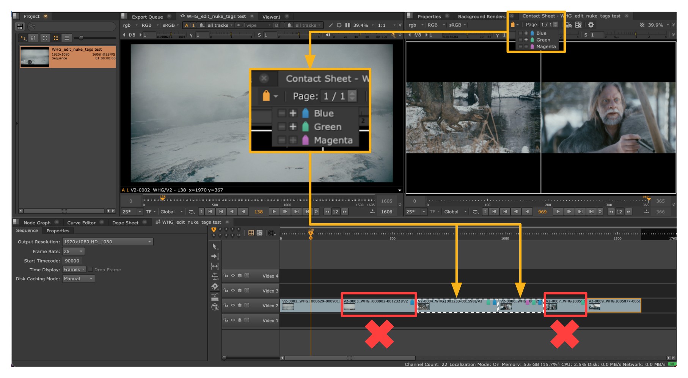Pause viewer updates in Viewer toolbar
688x378 pixels.
pyautogui.click(x=347, y=25)
